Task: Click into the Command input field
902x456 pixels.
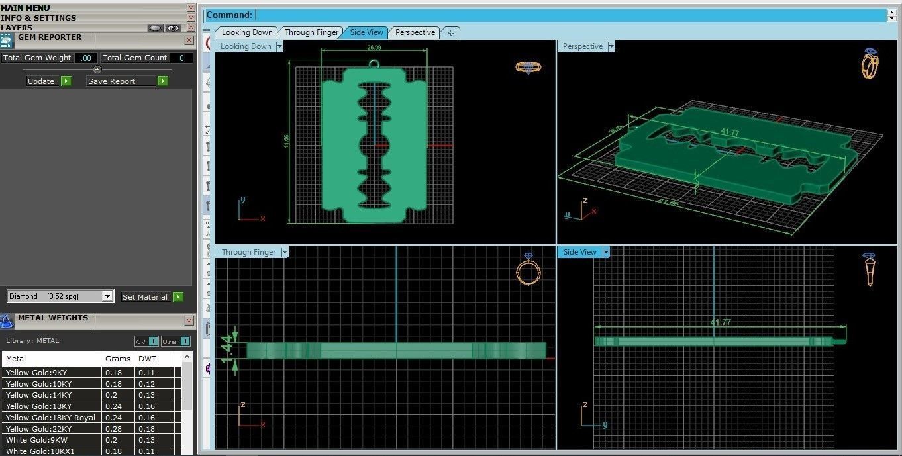Action: [571, 15]
